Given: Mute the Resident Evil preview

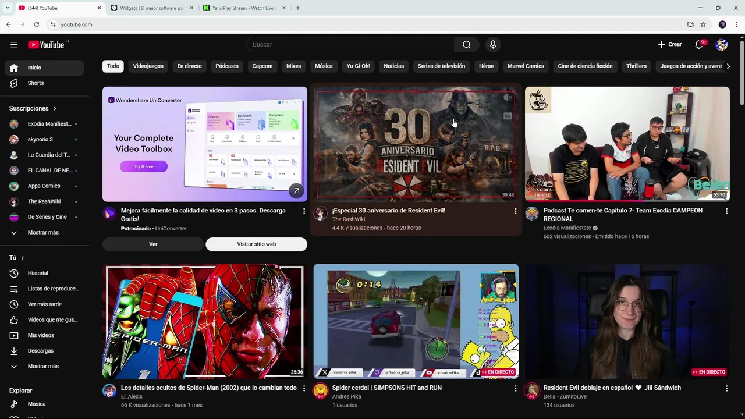Looking at the screenshot, I should click(x=508, y=98).
